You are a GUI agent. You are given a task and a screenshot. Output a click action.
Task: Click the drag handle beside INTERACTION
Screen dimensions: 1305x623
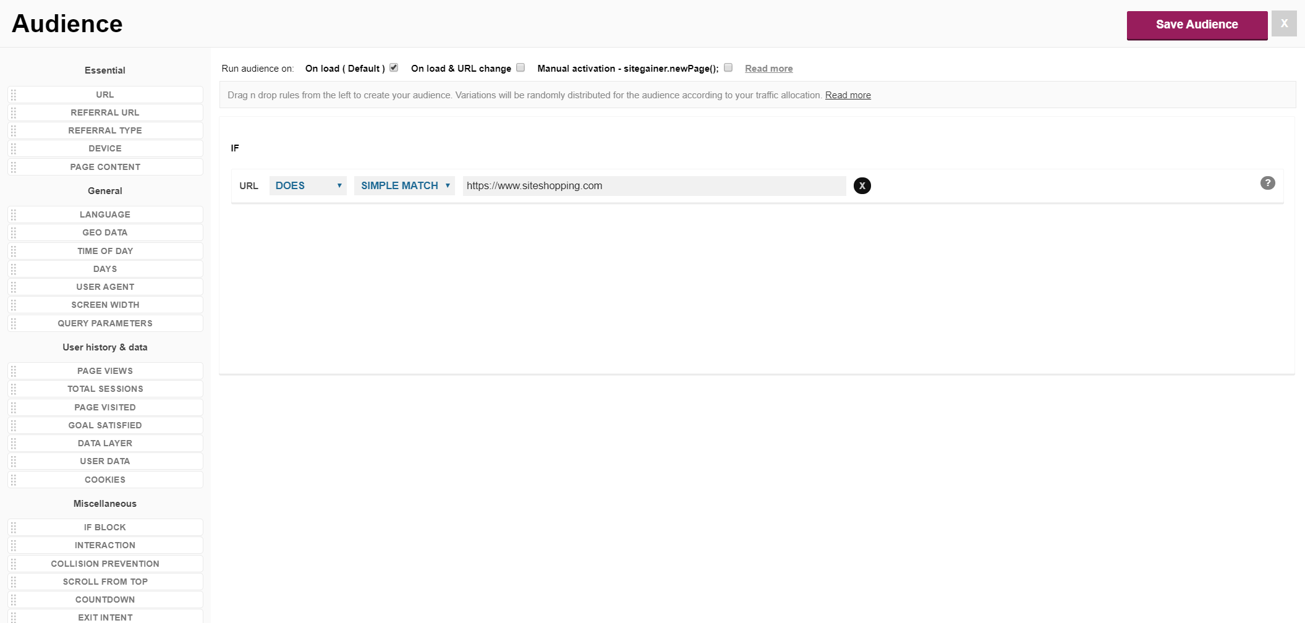14,545
